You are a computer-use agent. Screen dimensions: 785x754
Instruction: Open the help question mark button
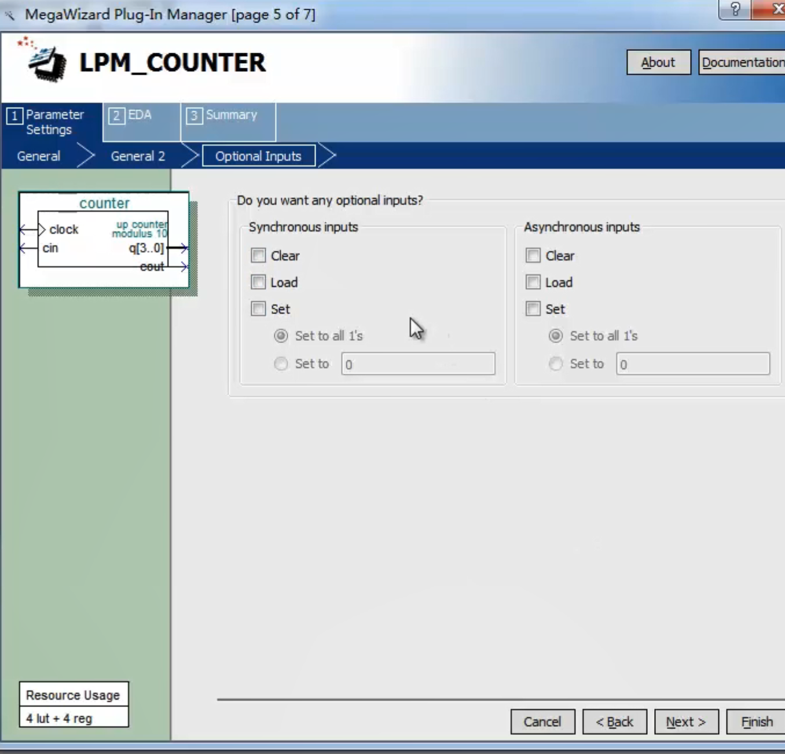pos(735,9)
